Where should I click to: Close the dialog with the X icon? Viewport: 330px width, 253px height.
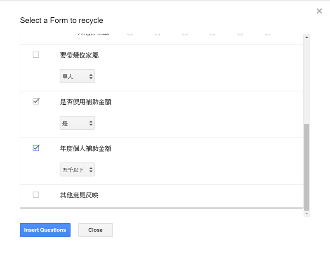[319, 11]
